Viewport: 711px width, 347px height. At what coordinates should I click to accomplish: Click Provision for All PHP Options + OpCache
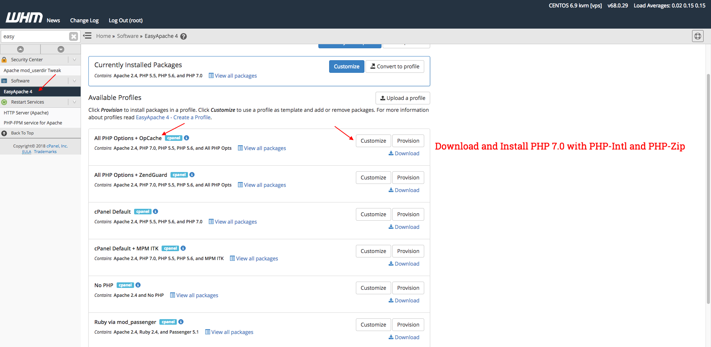(408, 141)
